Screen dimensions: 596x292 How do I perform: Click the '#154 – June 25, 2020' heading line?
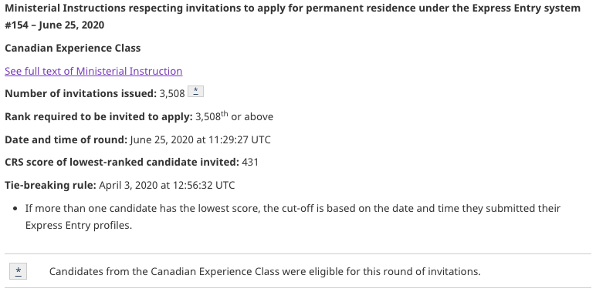coord(54,25)
